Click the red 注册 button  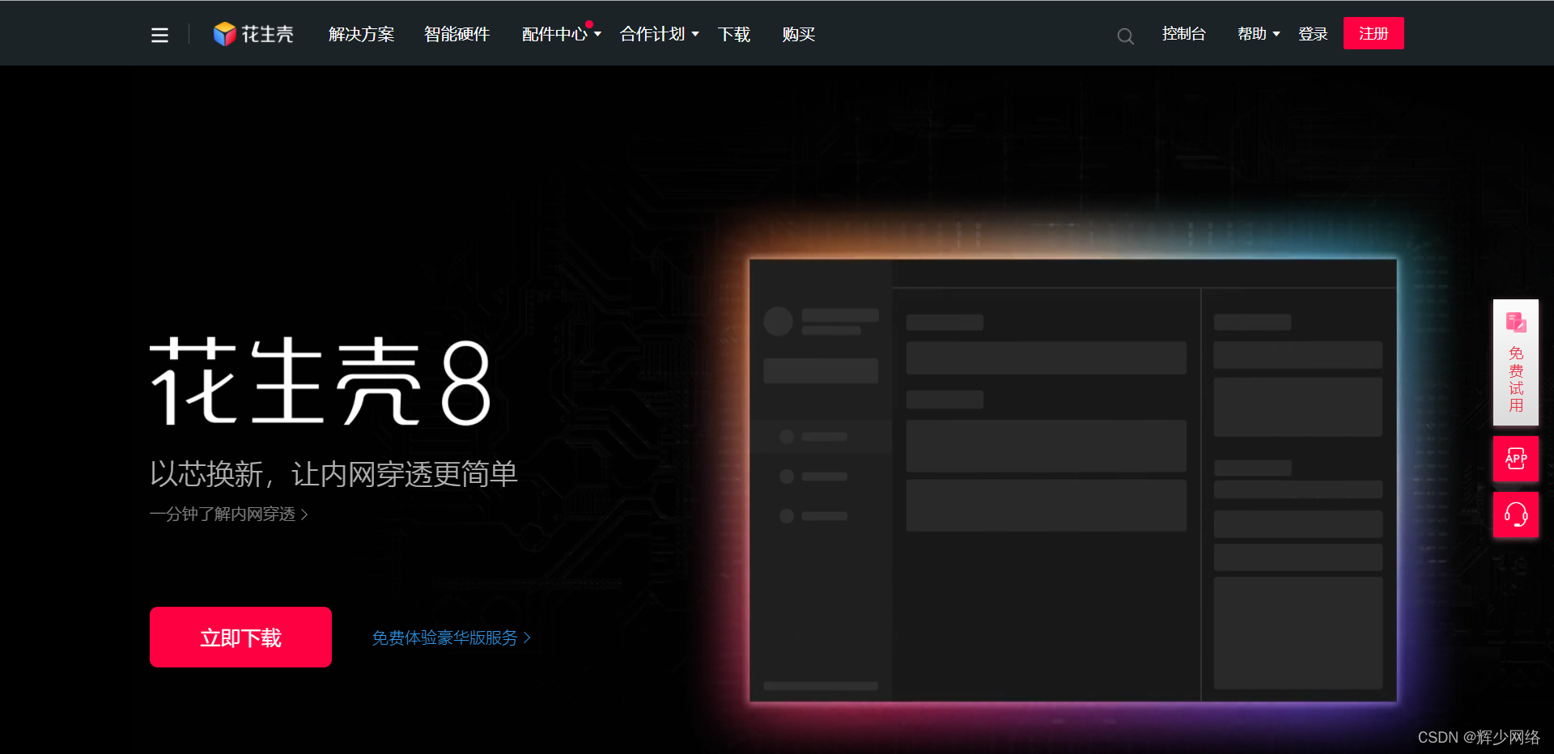tap(1374, 33)
